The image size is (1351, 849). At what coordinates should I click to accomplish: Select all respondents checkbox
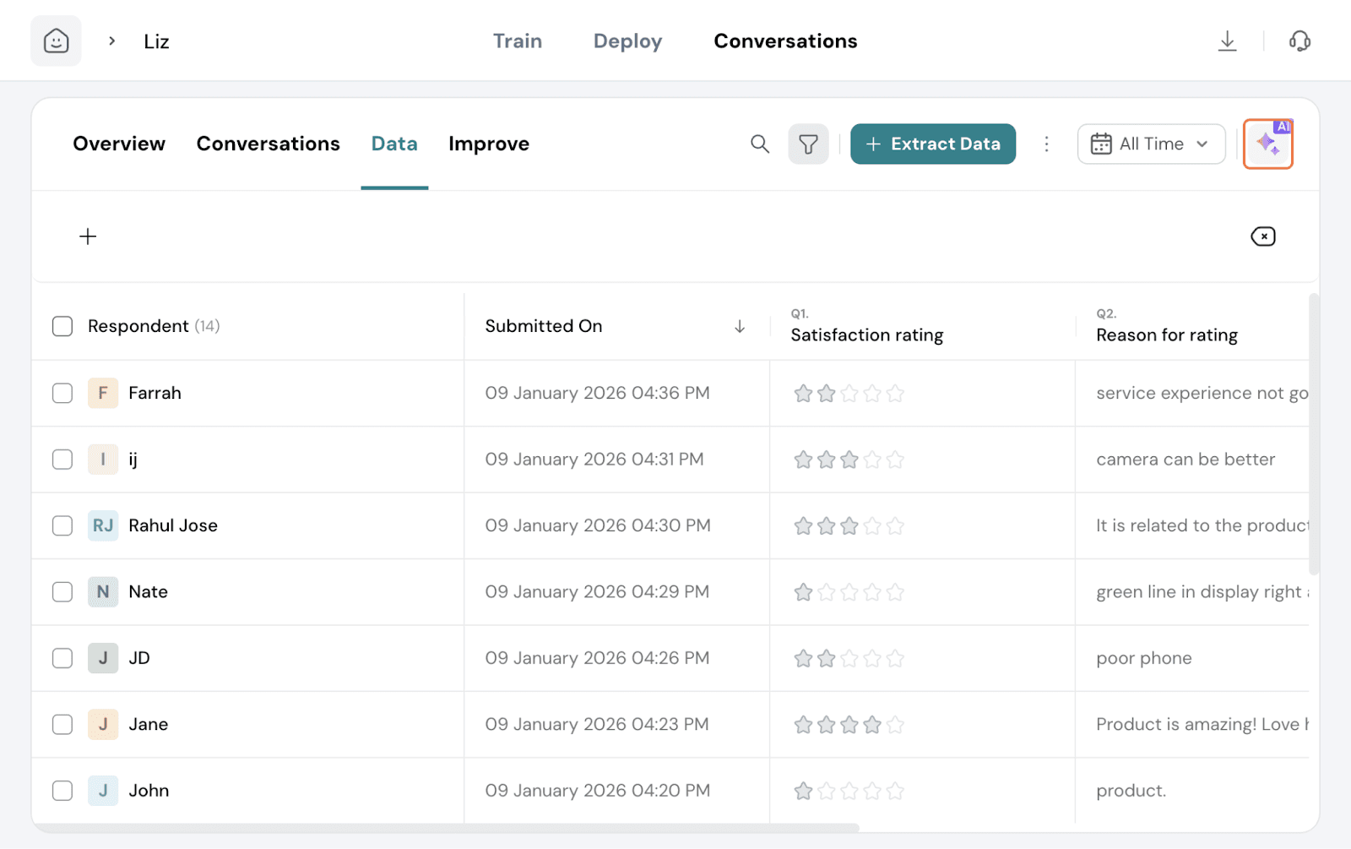click(x=62, y=326)
